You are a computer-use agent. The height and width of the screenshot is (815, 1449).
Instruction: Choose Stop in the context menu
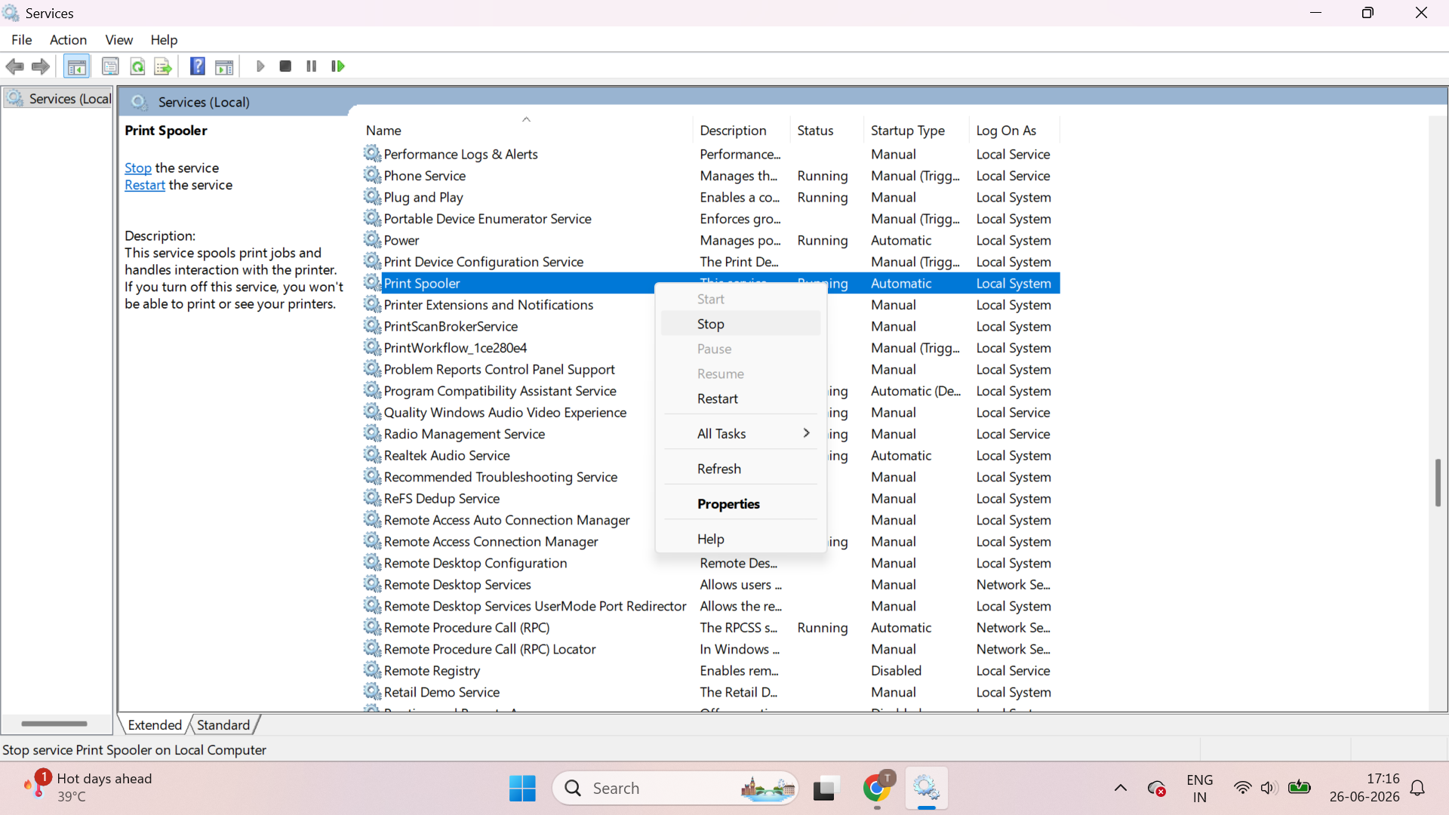point(740,324)
